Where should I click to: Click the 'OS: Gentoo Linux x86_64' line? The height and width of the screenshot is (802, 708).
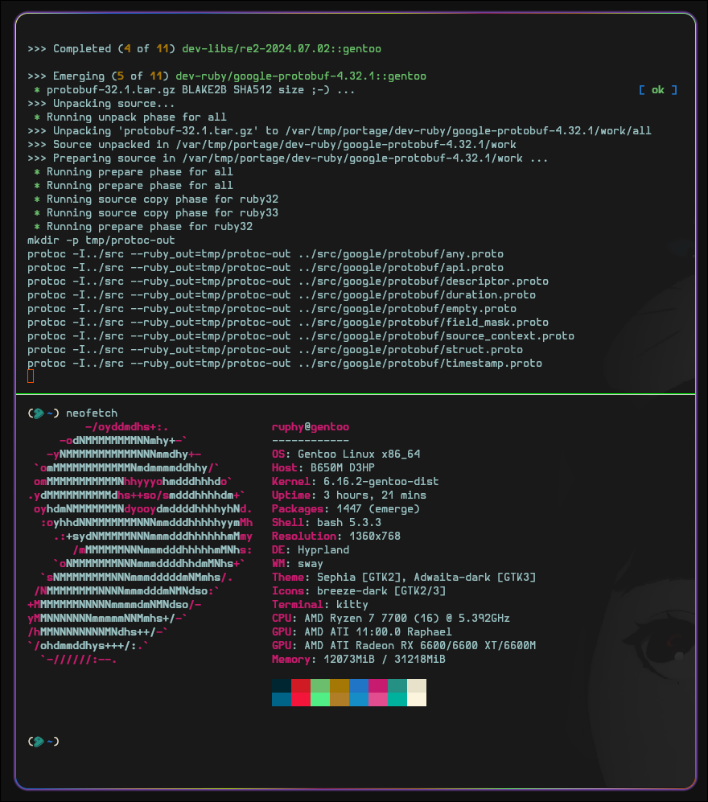[x=346, y=454]
